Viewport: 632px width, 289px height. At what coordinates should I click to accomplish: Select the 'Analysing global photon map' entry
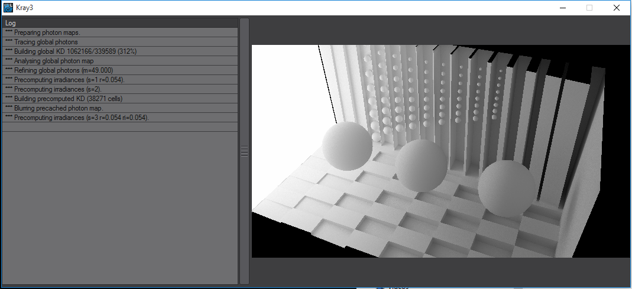pyautogui.click(x=120, y=61)
